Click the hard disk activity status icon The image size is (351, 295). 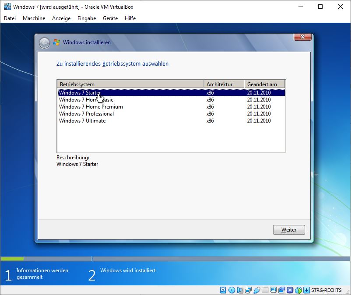(x=223, y=290)
